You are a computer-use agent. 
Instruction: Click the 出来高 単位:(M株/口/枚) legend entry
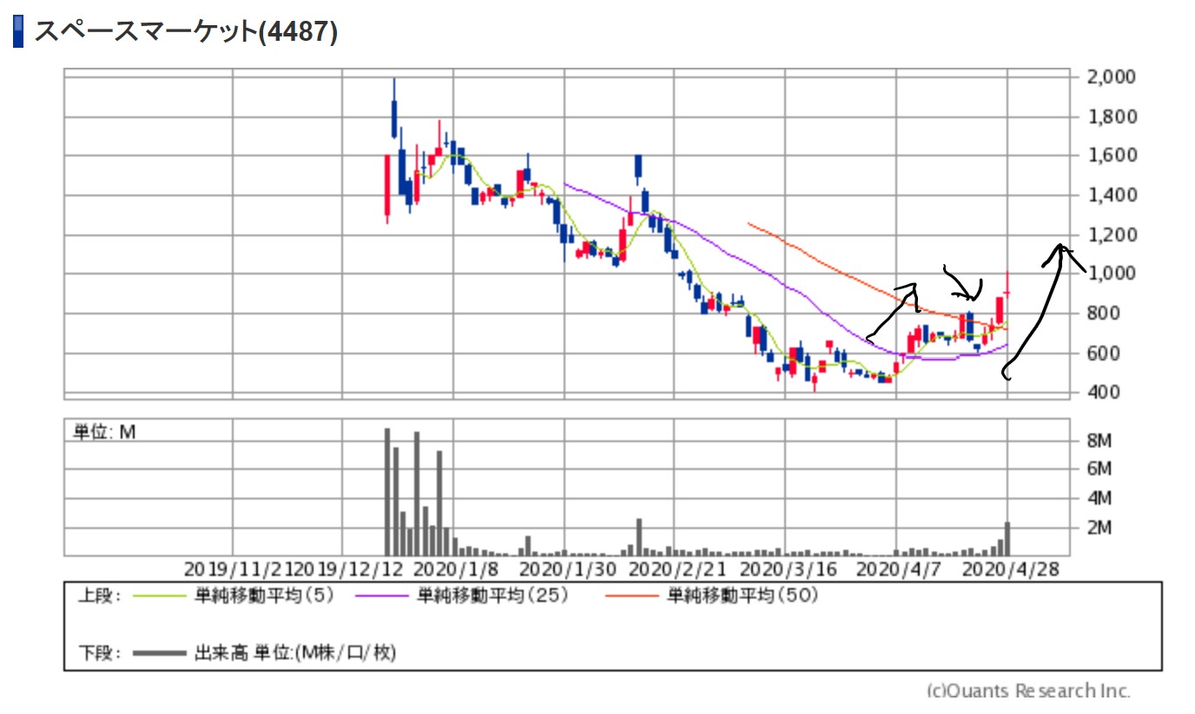point(295,653)
